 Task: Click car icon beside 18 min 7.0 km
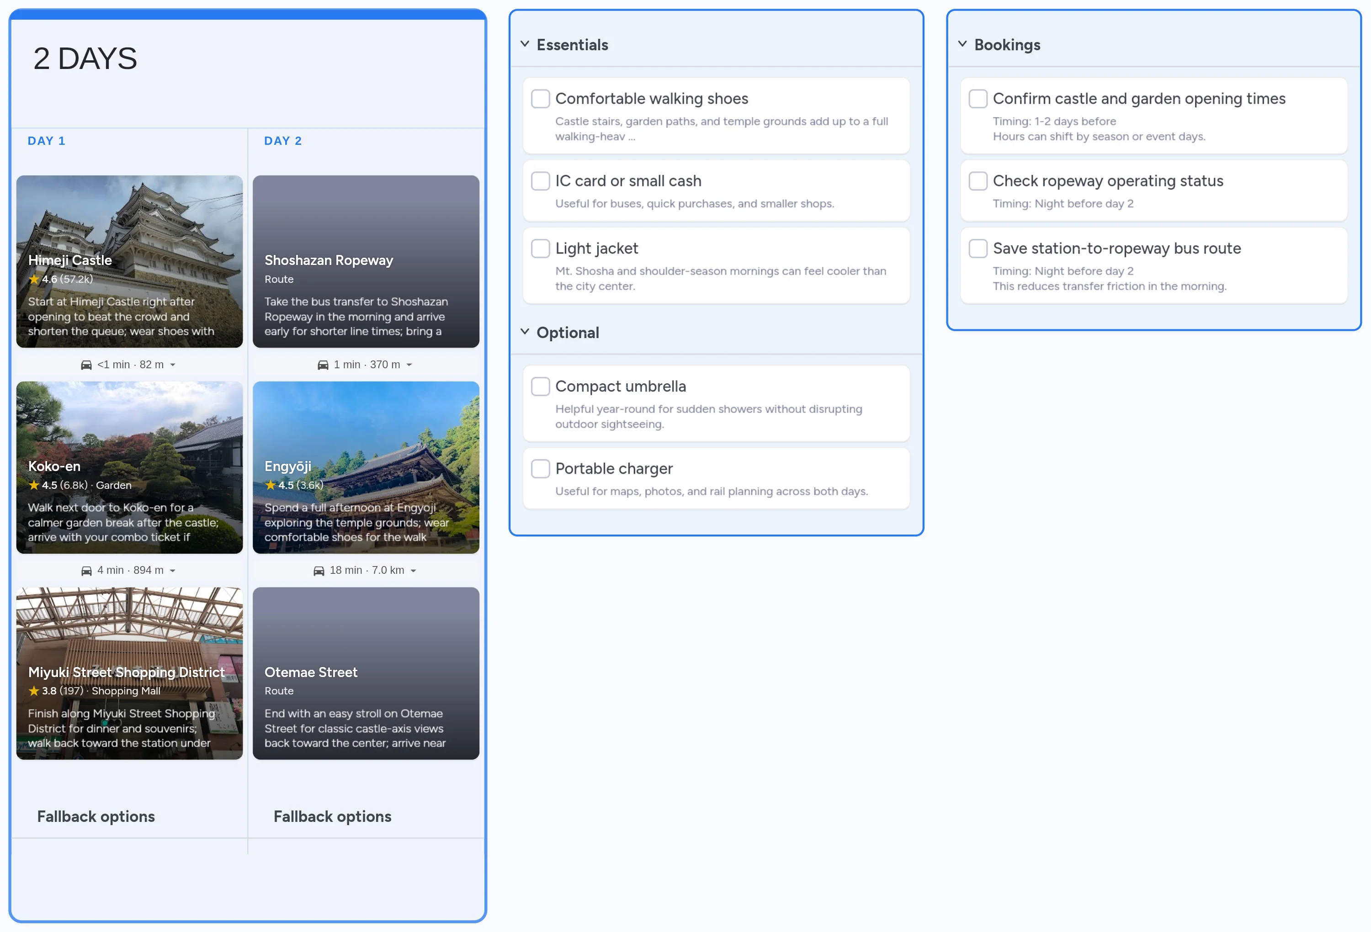point(319,571)
